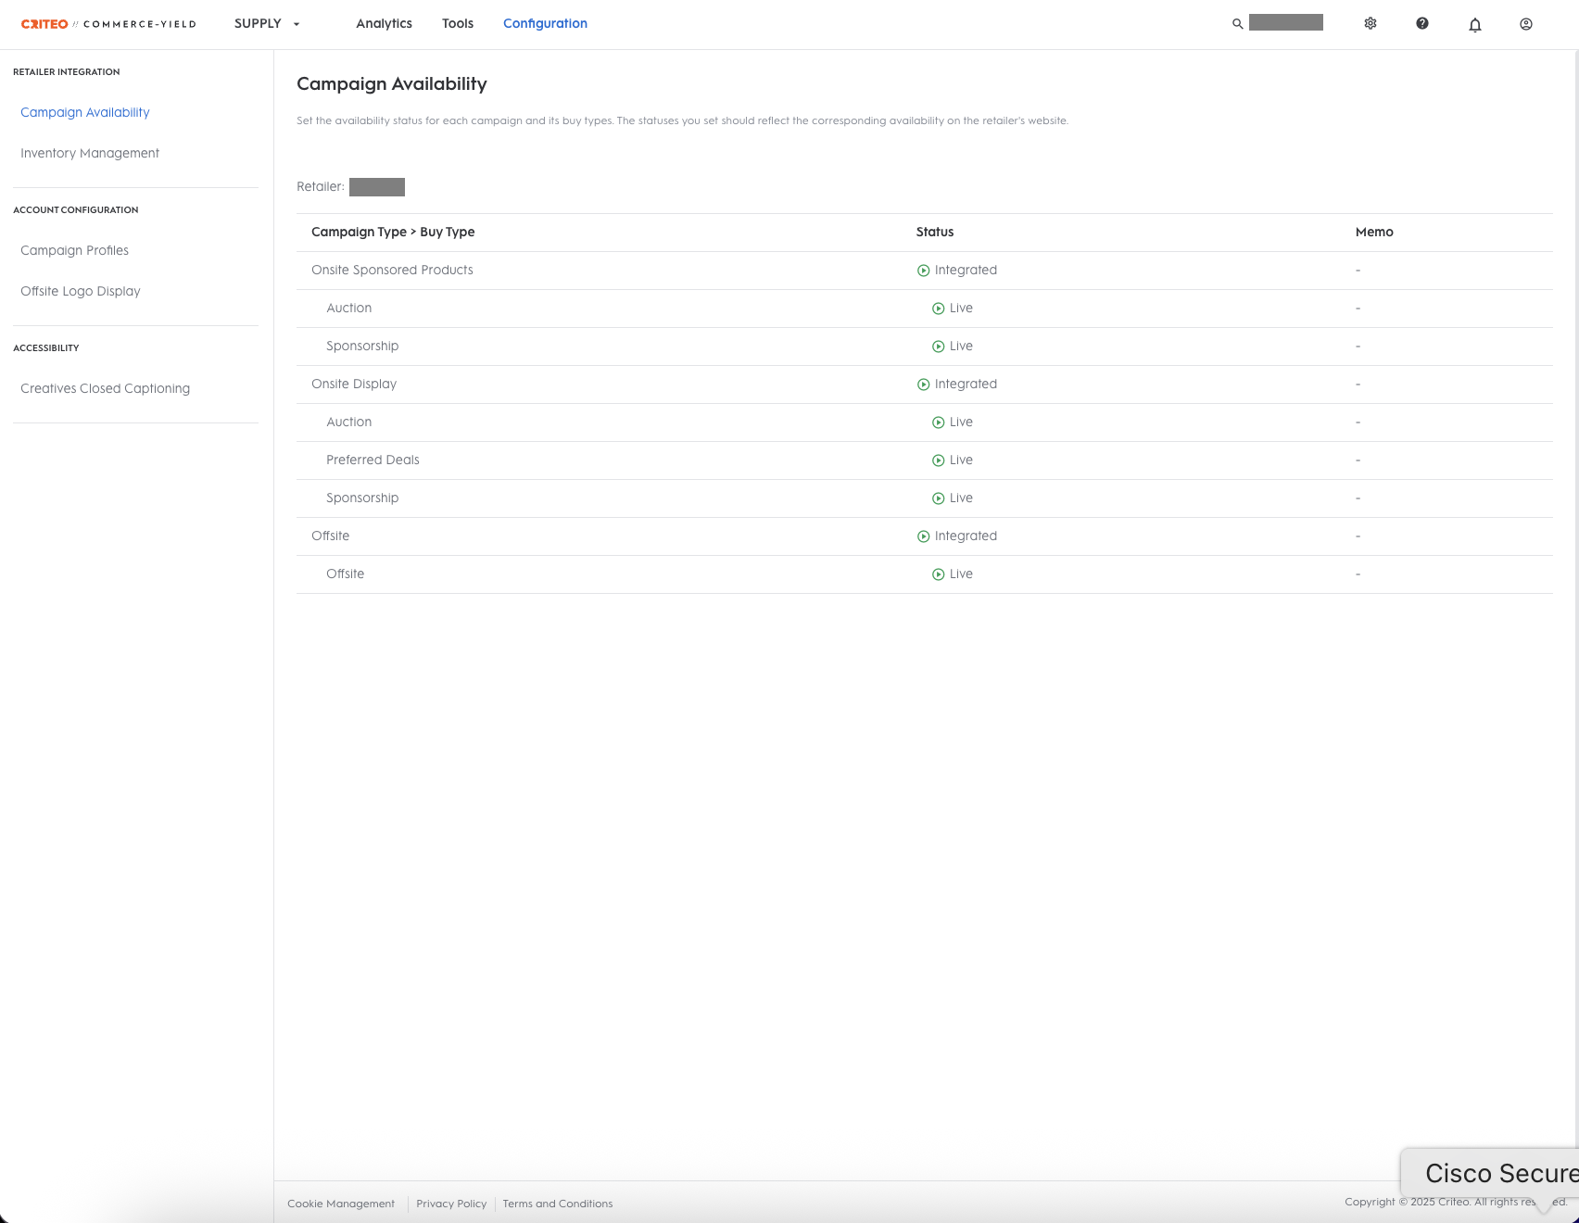Click the search magnifier icon
The height and width of the screenshot is (1223, 1579).
[x=1237, y=24]
